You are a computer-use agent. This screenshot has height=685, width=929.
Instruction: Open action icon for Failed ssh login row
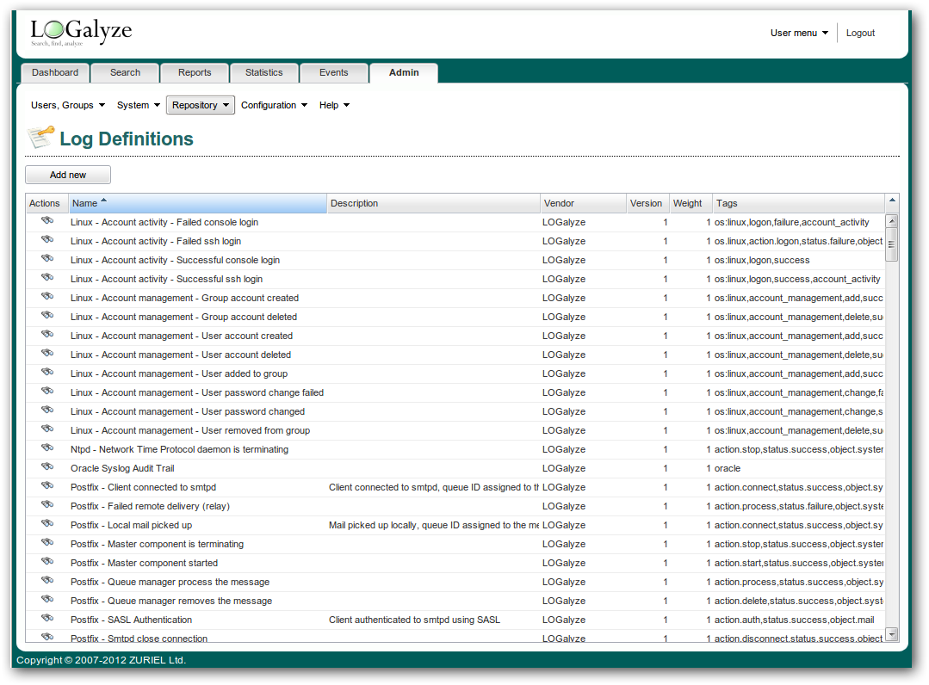tap(47, 240)
